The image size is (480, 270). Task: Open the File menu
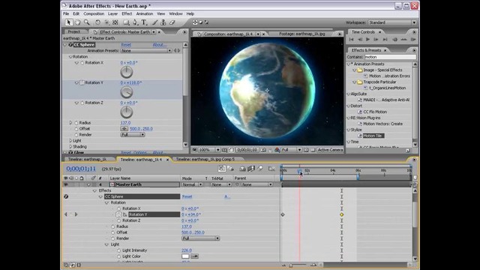(x=66, y=13)
